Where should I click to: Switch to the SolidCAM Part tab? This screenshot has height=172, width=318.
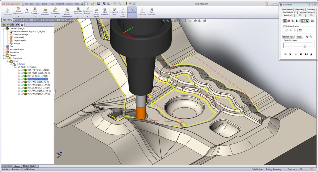[x=67, y=20]
